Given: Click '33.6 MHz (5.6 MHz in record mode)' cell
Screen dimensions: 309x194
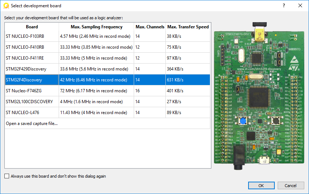Looking at the screenshot, I should pyautogui.click(x=96, y=69).
